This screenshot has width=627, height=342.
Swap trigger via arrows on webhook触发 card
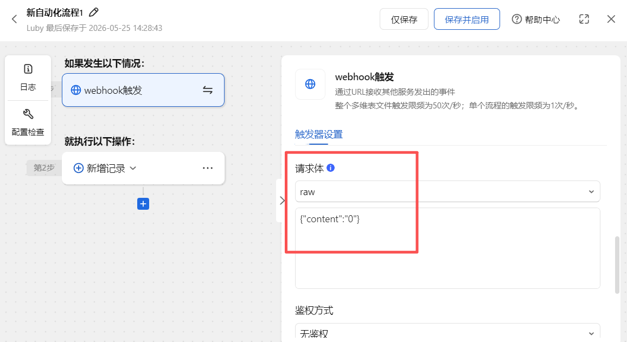pyautogui.click(x=208, y=91)
